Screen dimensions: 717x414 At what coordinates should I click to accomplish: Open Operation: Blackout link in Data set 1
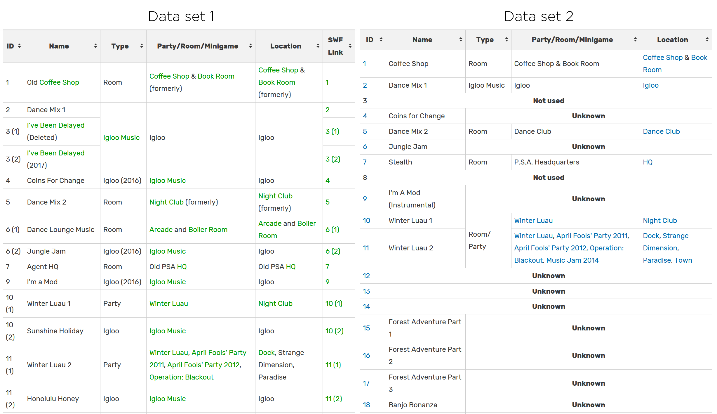click(182, 377)
